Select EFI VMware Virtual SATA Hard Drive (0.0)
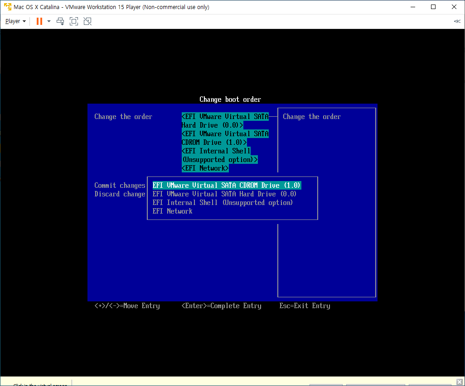465x386 pixels. click(x=224, y=194)
